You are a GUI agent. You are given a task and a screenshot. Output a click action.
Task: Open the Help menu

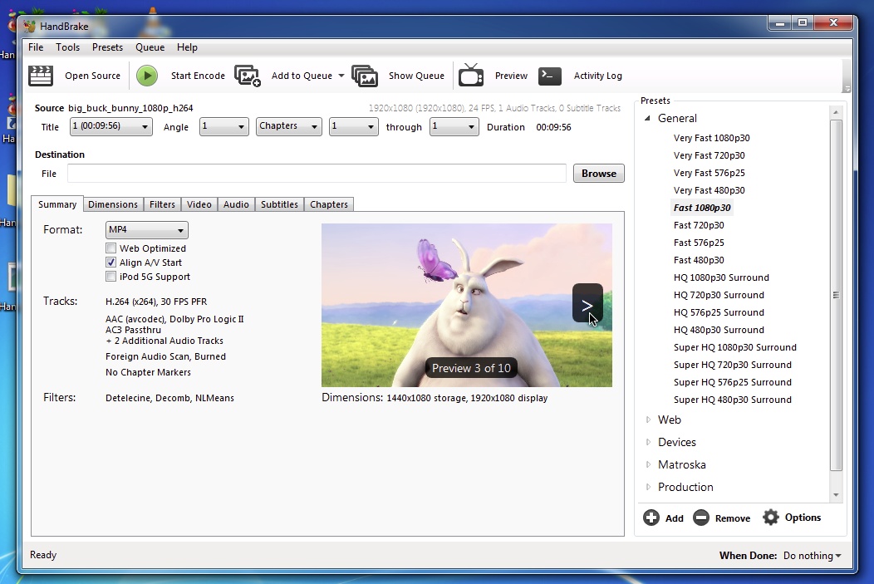point(187,47)
